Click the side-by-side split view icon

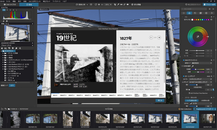point(91,5)
